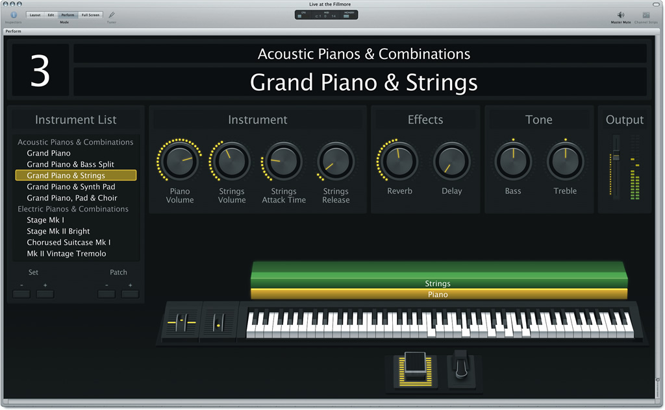
Task: Switch to Edit mode
Action: click(x=50, y=14)
